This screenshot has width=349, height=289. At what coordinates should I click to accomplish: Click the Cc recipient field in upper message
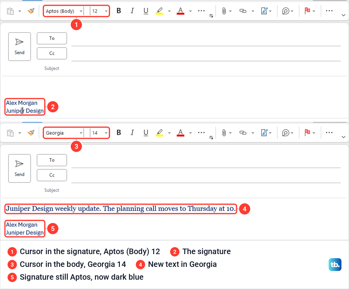pos(206,54)
